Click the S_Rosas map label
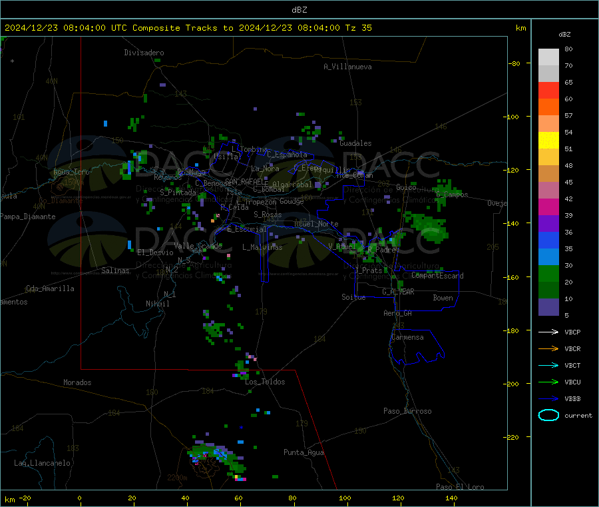The image size is (599, 507). (268, 215)
